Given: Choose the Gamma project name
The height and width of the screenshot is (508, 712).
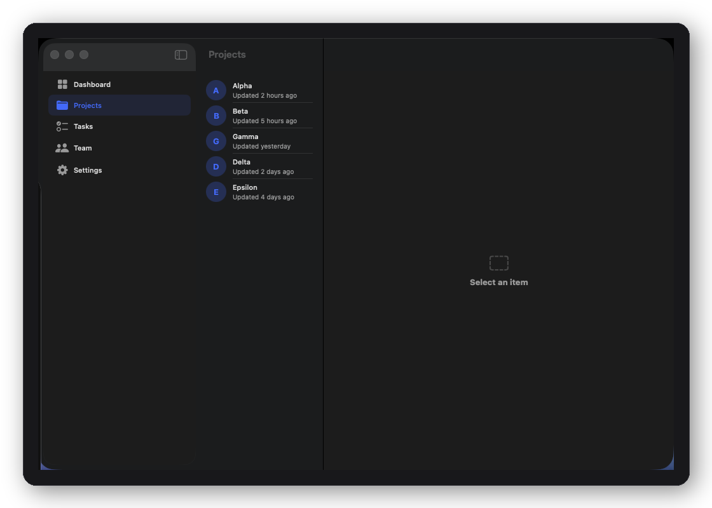Looking at the screenshot, I should 245,137.
